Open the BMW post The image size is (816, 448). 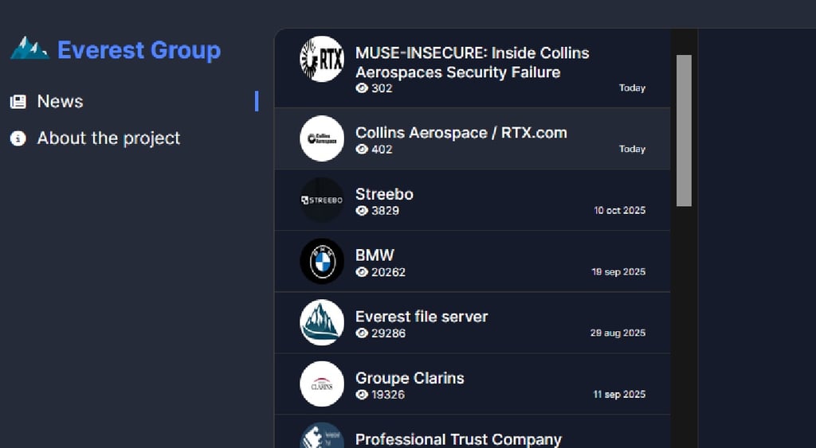pos(375,255)
